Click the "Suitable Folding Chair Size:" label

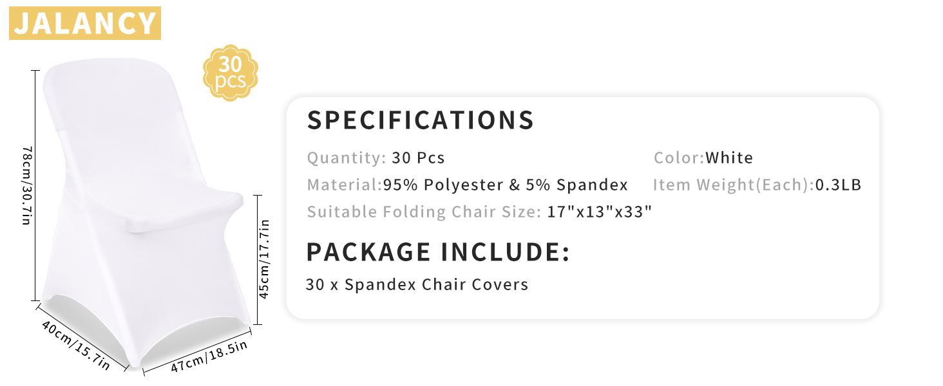pos(424,212)
